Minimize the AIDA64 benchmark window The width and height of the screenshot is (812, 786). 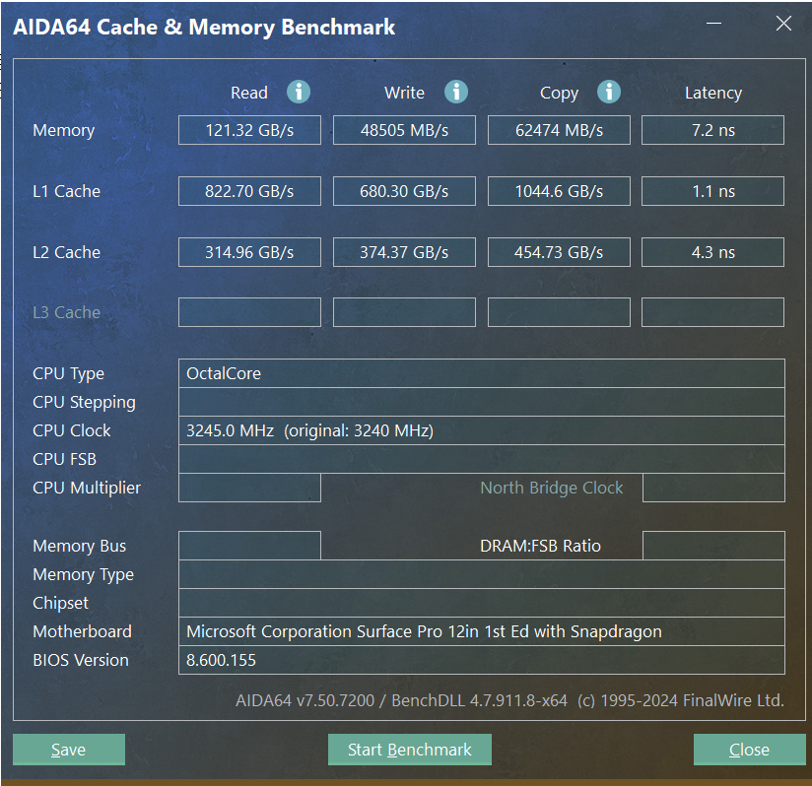click(714, 24)
